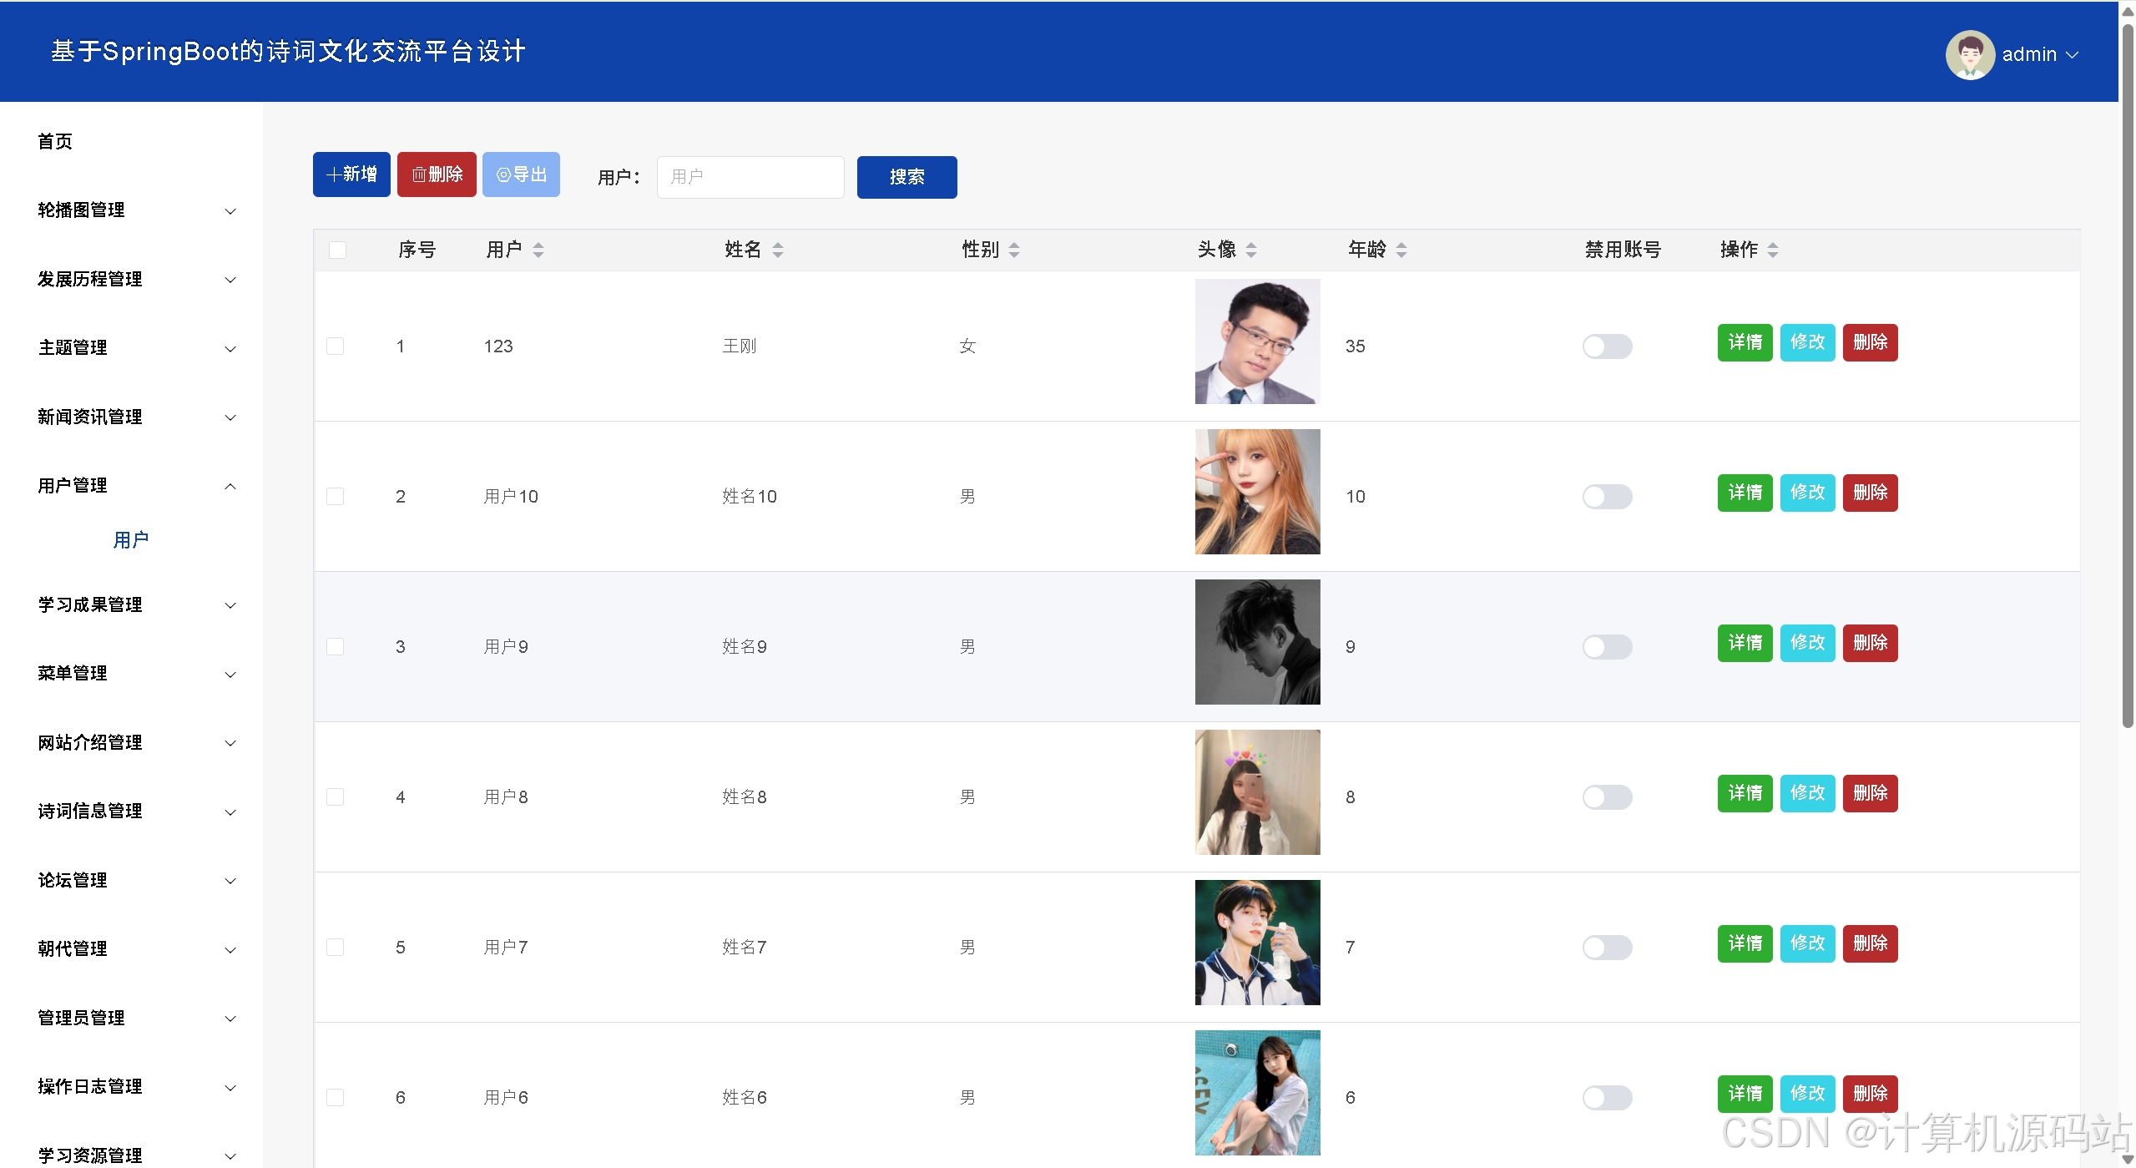
Task: Toggle select-all checkbox in table header
Action: point(337,250)
